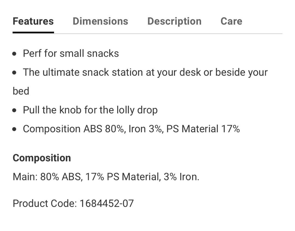Click the product code number 1684452-07
Image resolution: width=295 pixels, height=231 pixels.
[107, 203]
